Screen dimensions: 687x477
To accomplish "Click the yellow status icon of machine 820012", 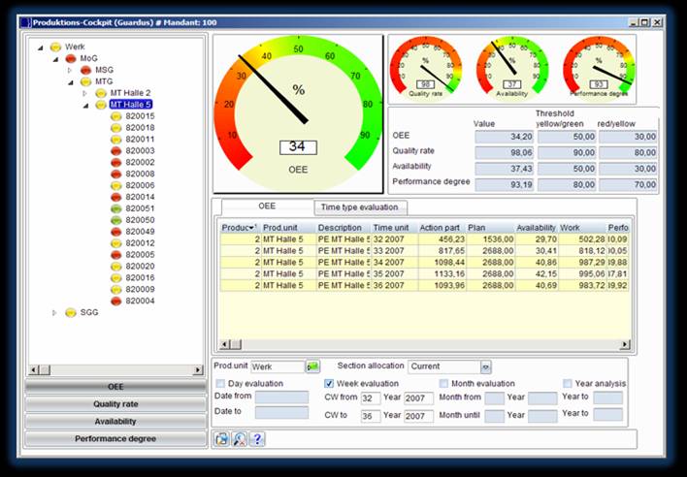I will click(115, 243).
